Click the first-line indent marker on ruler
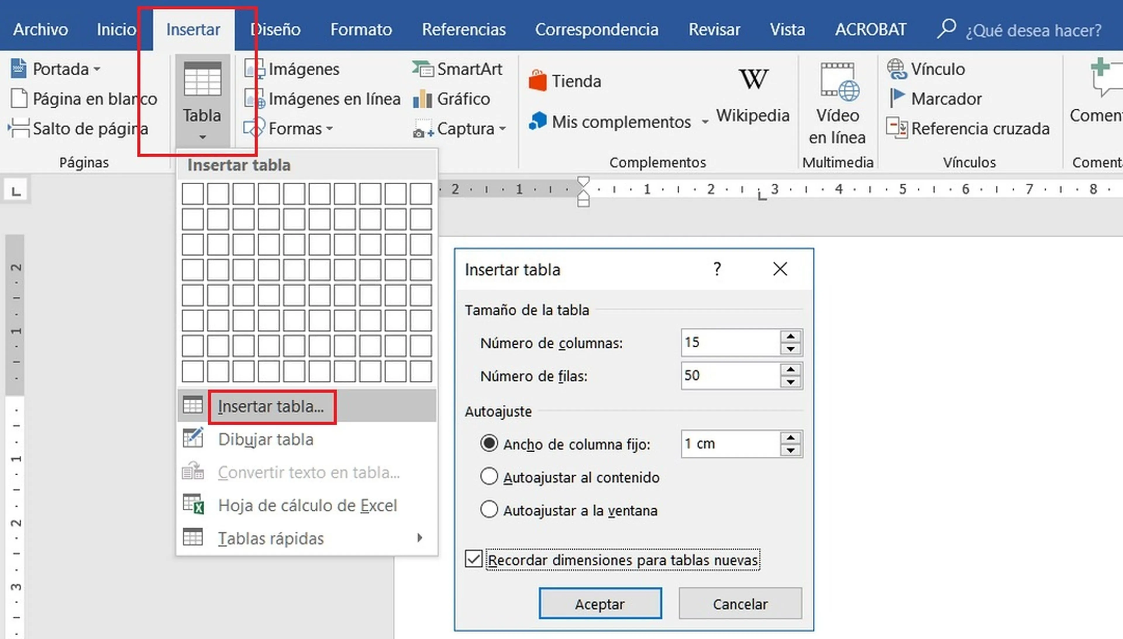The image size is (1123, 639). coord(583,181)
